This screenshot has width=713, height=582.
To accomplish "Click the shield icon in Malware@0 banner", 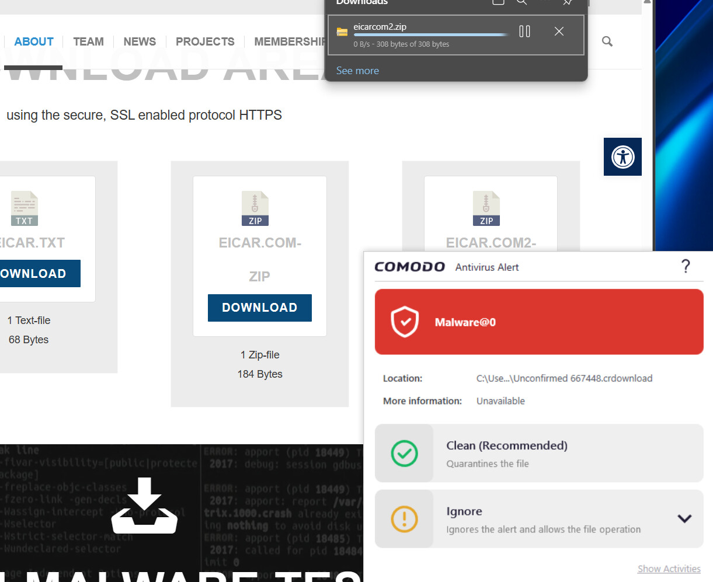I will (x=405, y=322).
